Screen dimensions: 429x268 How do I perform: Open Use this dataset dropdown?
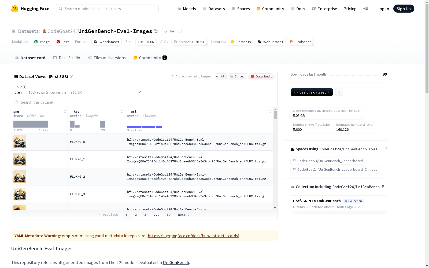tap(312, 92)
